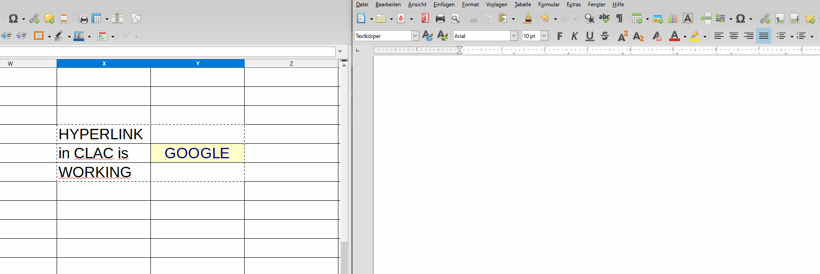Click the Undo arrow in Writer
The height and width of the screenshot is (274, 820).
pyautogui.click(x=545, y=19)
